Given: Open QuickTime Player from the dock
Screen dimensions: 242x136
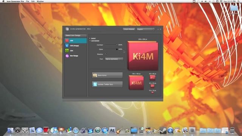Looking at the screenshot, I should [170, 130].
